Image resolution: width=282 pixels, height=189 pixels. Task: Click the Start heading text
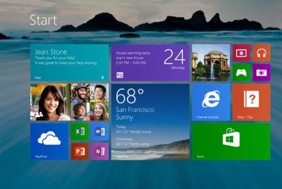point(43,20)
